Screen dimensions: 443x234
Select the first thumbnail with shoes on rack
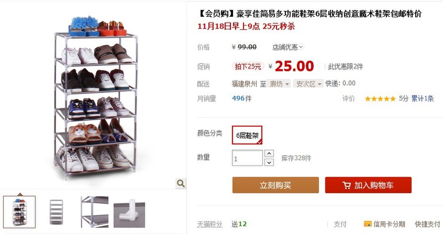20,212
